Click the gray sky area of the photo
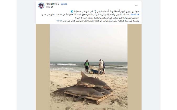 (x=89, y=43)
